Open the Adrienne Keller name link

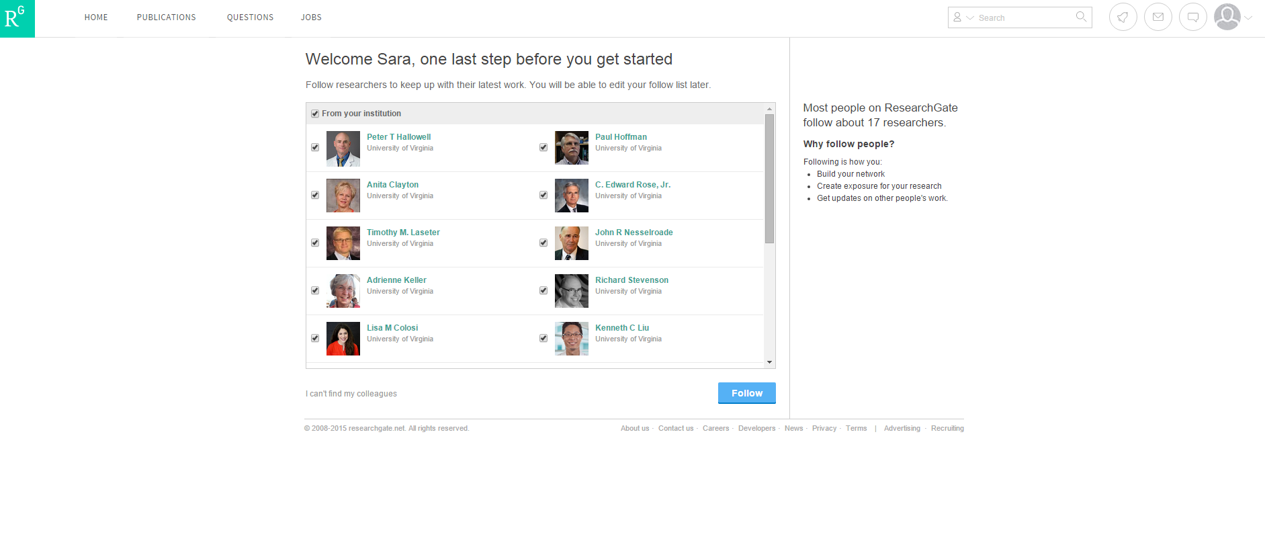coord(396,280)
